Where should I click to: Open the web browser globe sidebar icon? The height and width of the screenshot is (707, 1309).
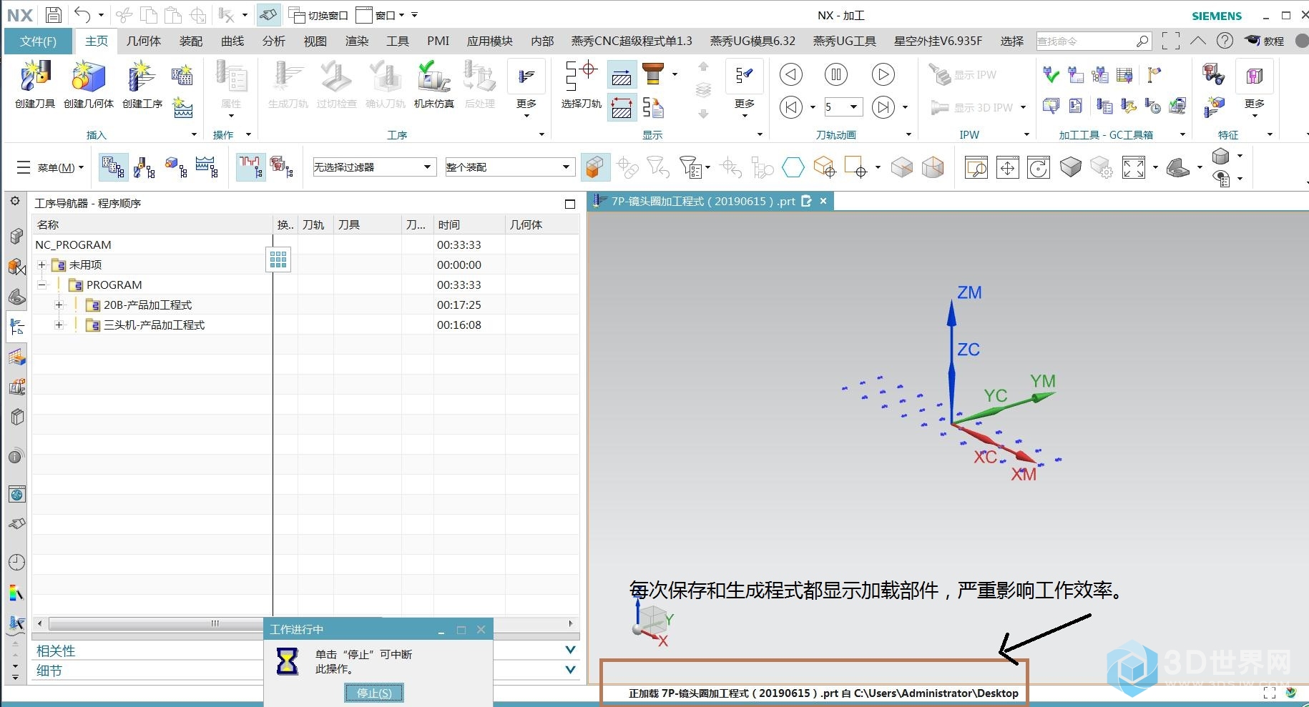coord(16,494)
